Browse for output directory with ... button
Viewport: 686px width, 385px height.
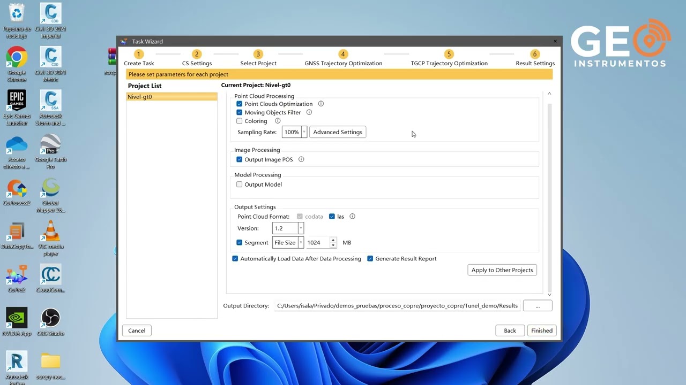[538, 306]
